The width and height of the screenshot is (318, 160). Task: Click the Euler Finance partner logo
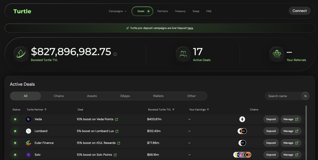pyautogui.click(x=29, y=143)
